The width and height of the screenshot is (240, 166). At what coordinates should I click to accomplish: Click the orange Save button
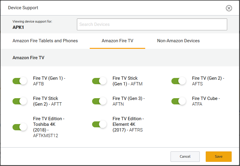(x=219, y=156)
